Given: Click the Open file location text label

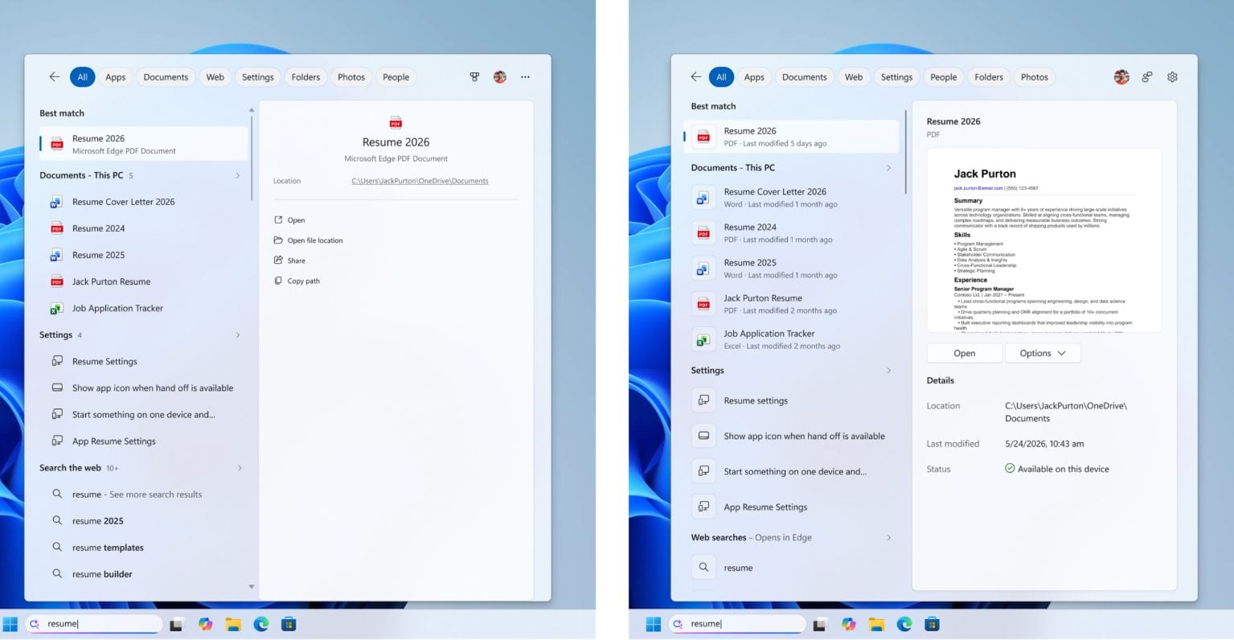Looking at the screenshot, I should (315, 240).
